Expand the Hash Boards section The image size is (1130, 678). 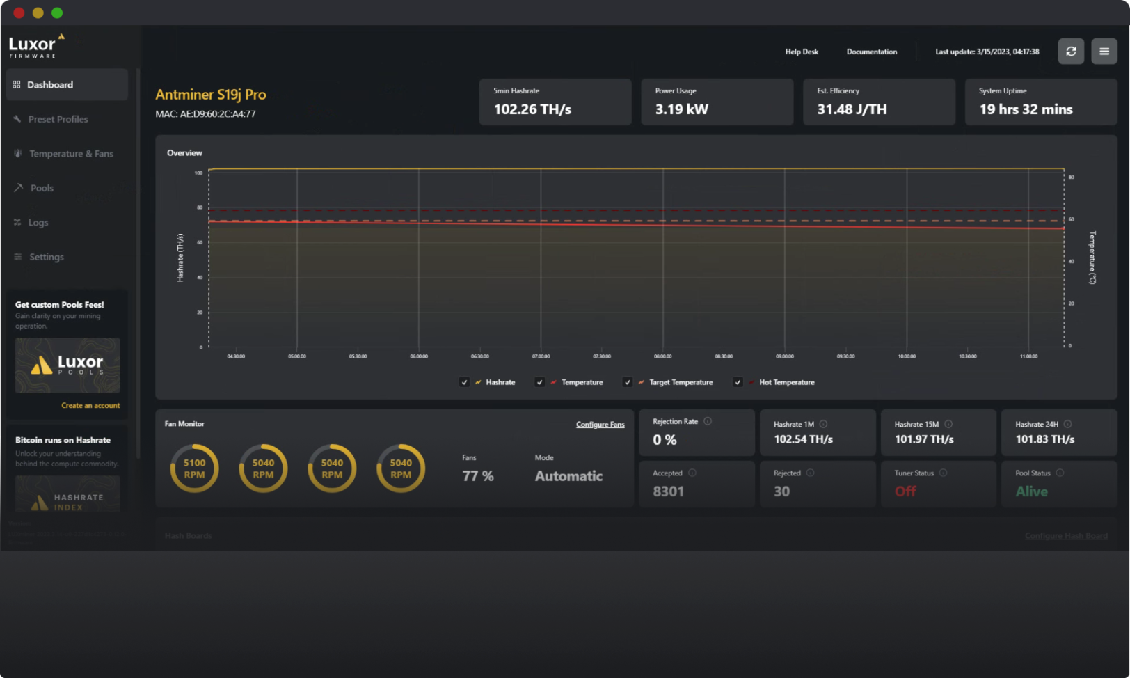click(x=188, y=535)
